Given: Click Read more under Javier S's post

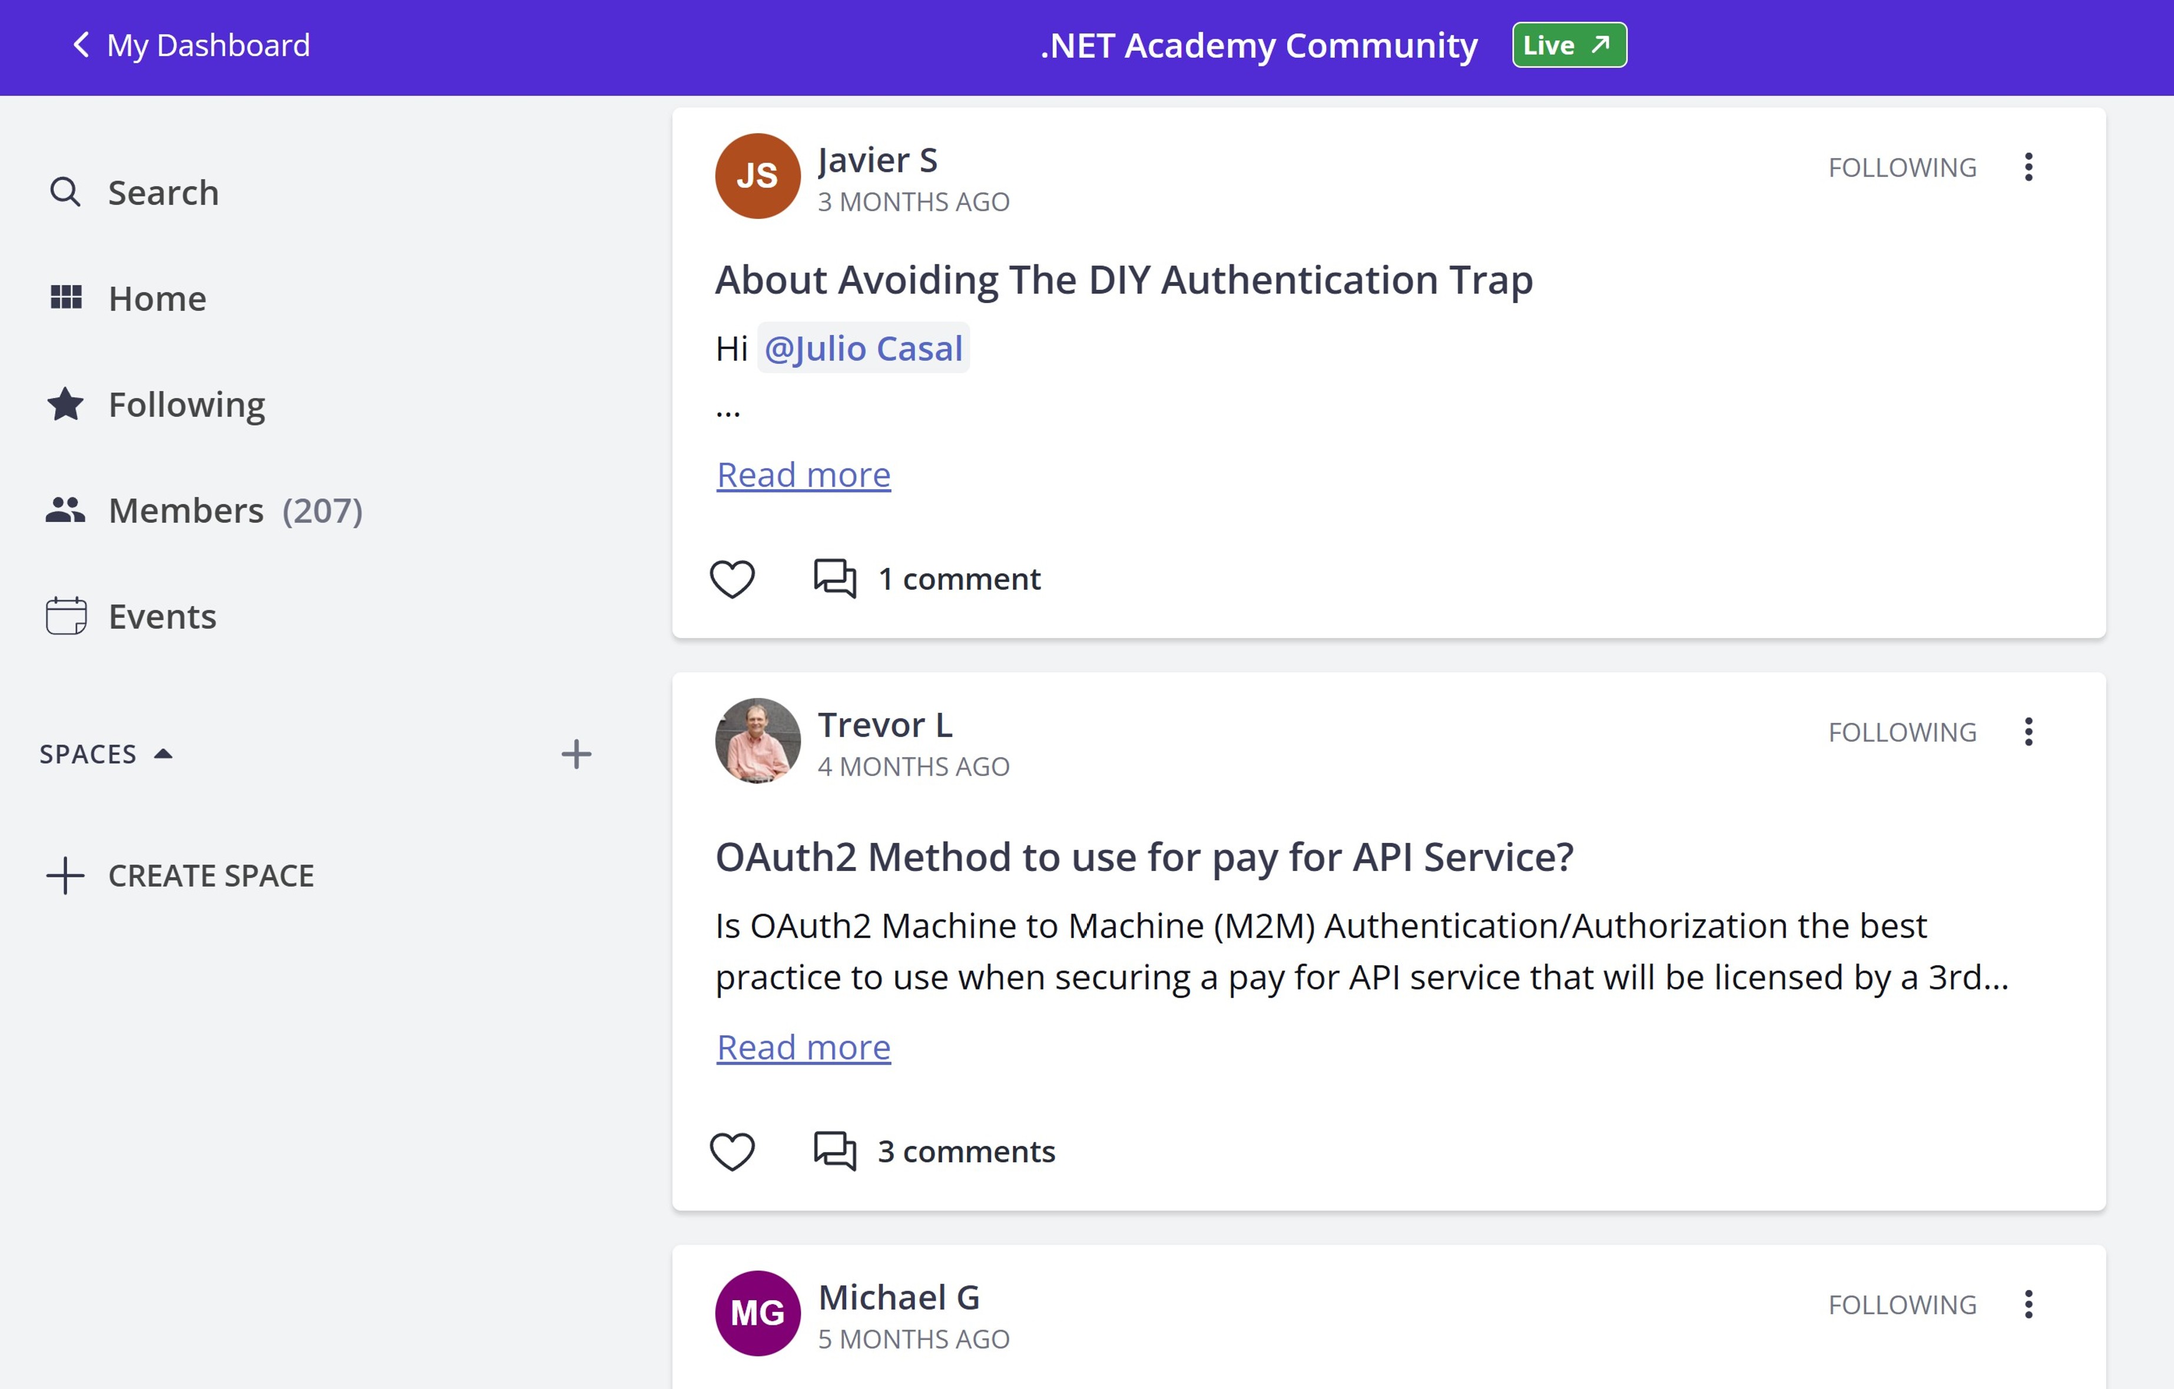Looking at the screenshot, I should click(804, 475).
